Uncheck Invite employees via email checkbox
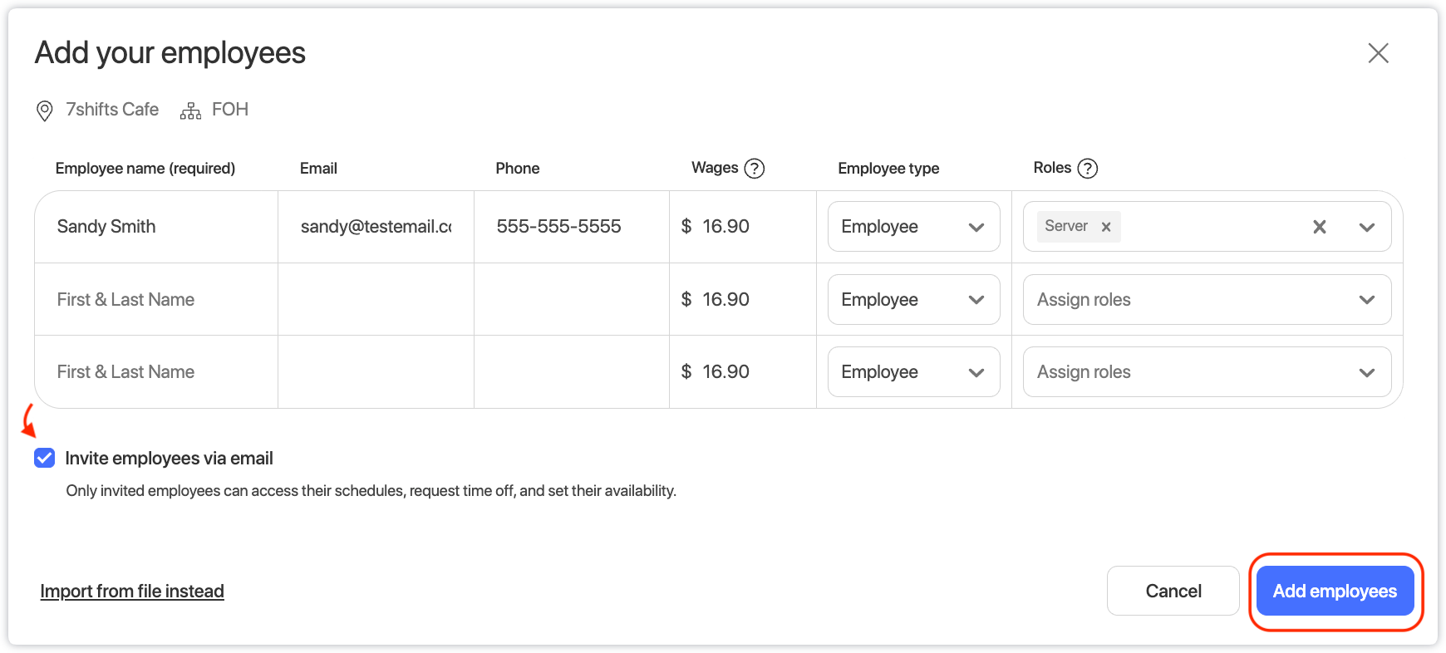1446x653 pixels. tap(45, 458)
